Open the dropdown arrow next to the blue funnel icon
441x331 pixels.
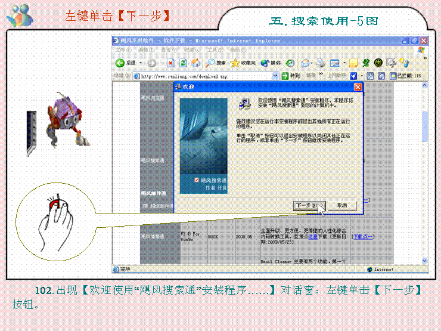361,76
